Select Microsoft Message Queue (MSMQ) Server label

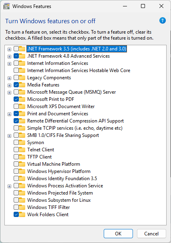[x=71, y=92]
